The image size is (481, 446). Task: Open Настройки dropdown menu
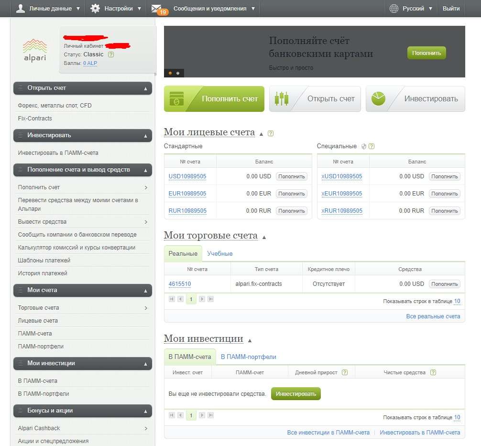[x=116, y=8]
